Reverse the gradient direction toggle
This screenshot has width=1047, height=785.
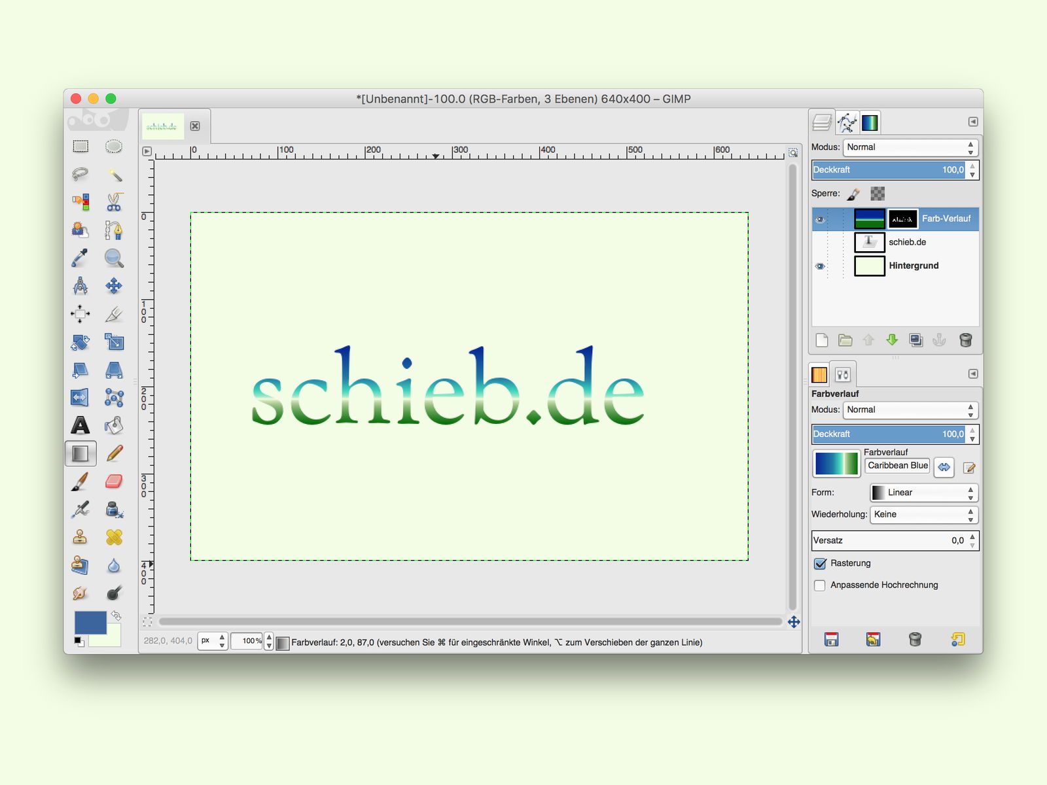pyautogui.click(x=944, y=467)
